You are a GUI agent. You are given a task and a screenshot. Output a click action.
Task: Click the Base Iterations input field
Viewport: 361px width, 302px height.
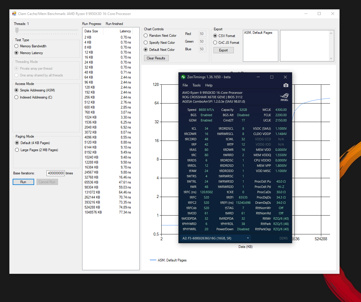coord(55,173)
